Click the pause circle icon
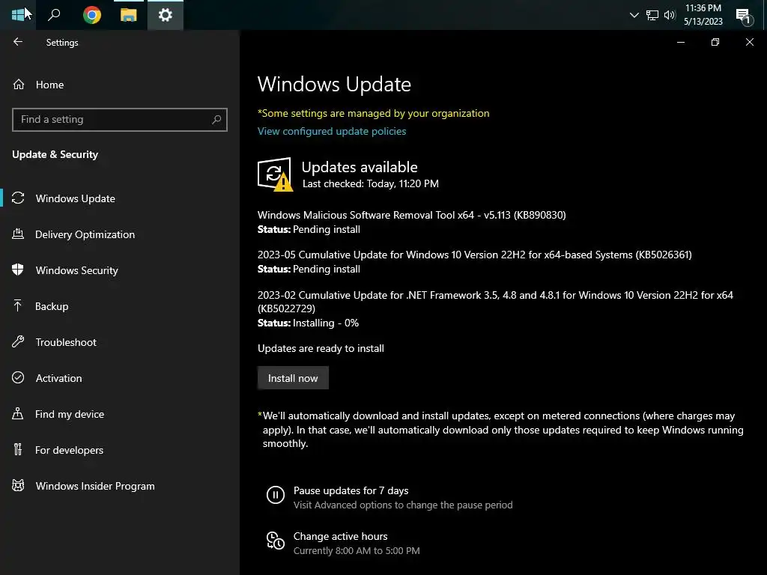 tap(276, 495)
